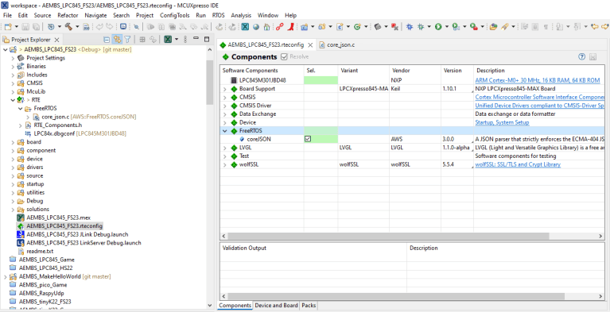Switch to the Device and Board tab
This screenshot has height=312, width=610.
[x=276, y=306]
